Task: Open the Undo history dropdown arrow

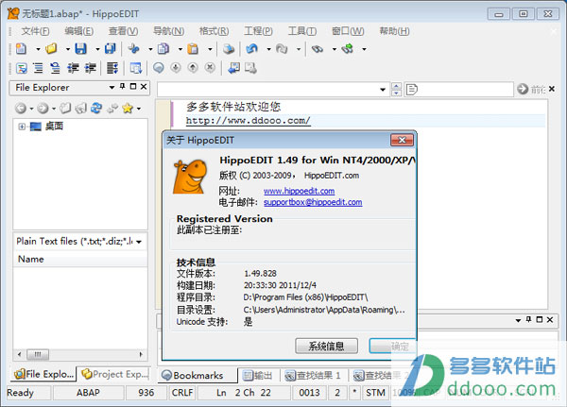Action: tap(268, 49)
